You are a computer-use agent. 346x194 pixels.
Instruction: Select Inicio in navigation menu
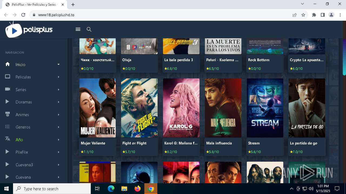pyautogui.click(x=21, y=65)
